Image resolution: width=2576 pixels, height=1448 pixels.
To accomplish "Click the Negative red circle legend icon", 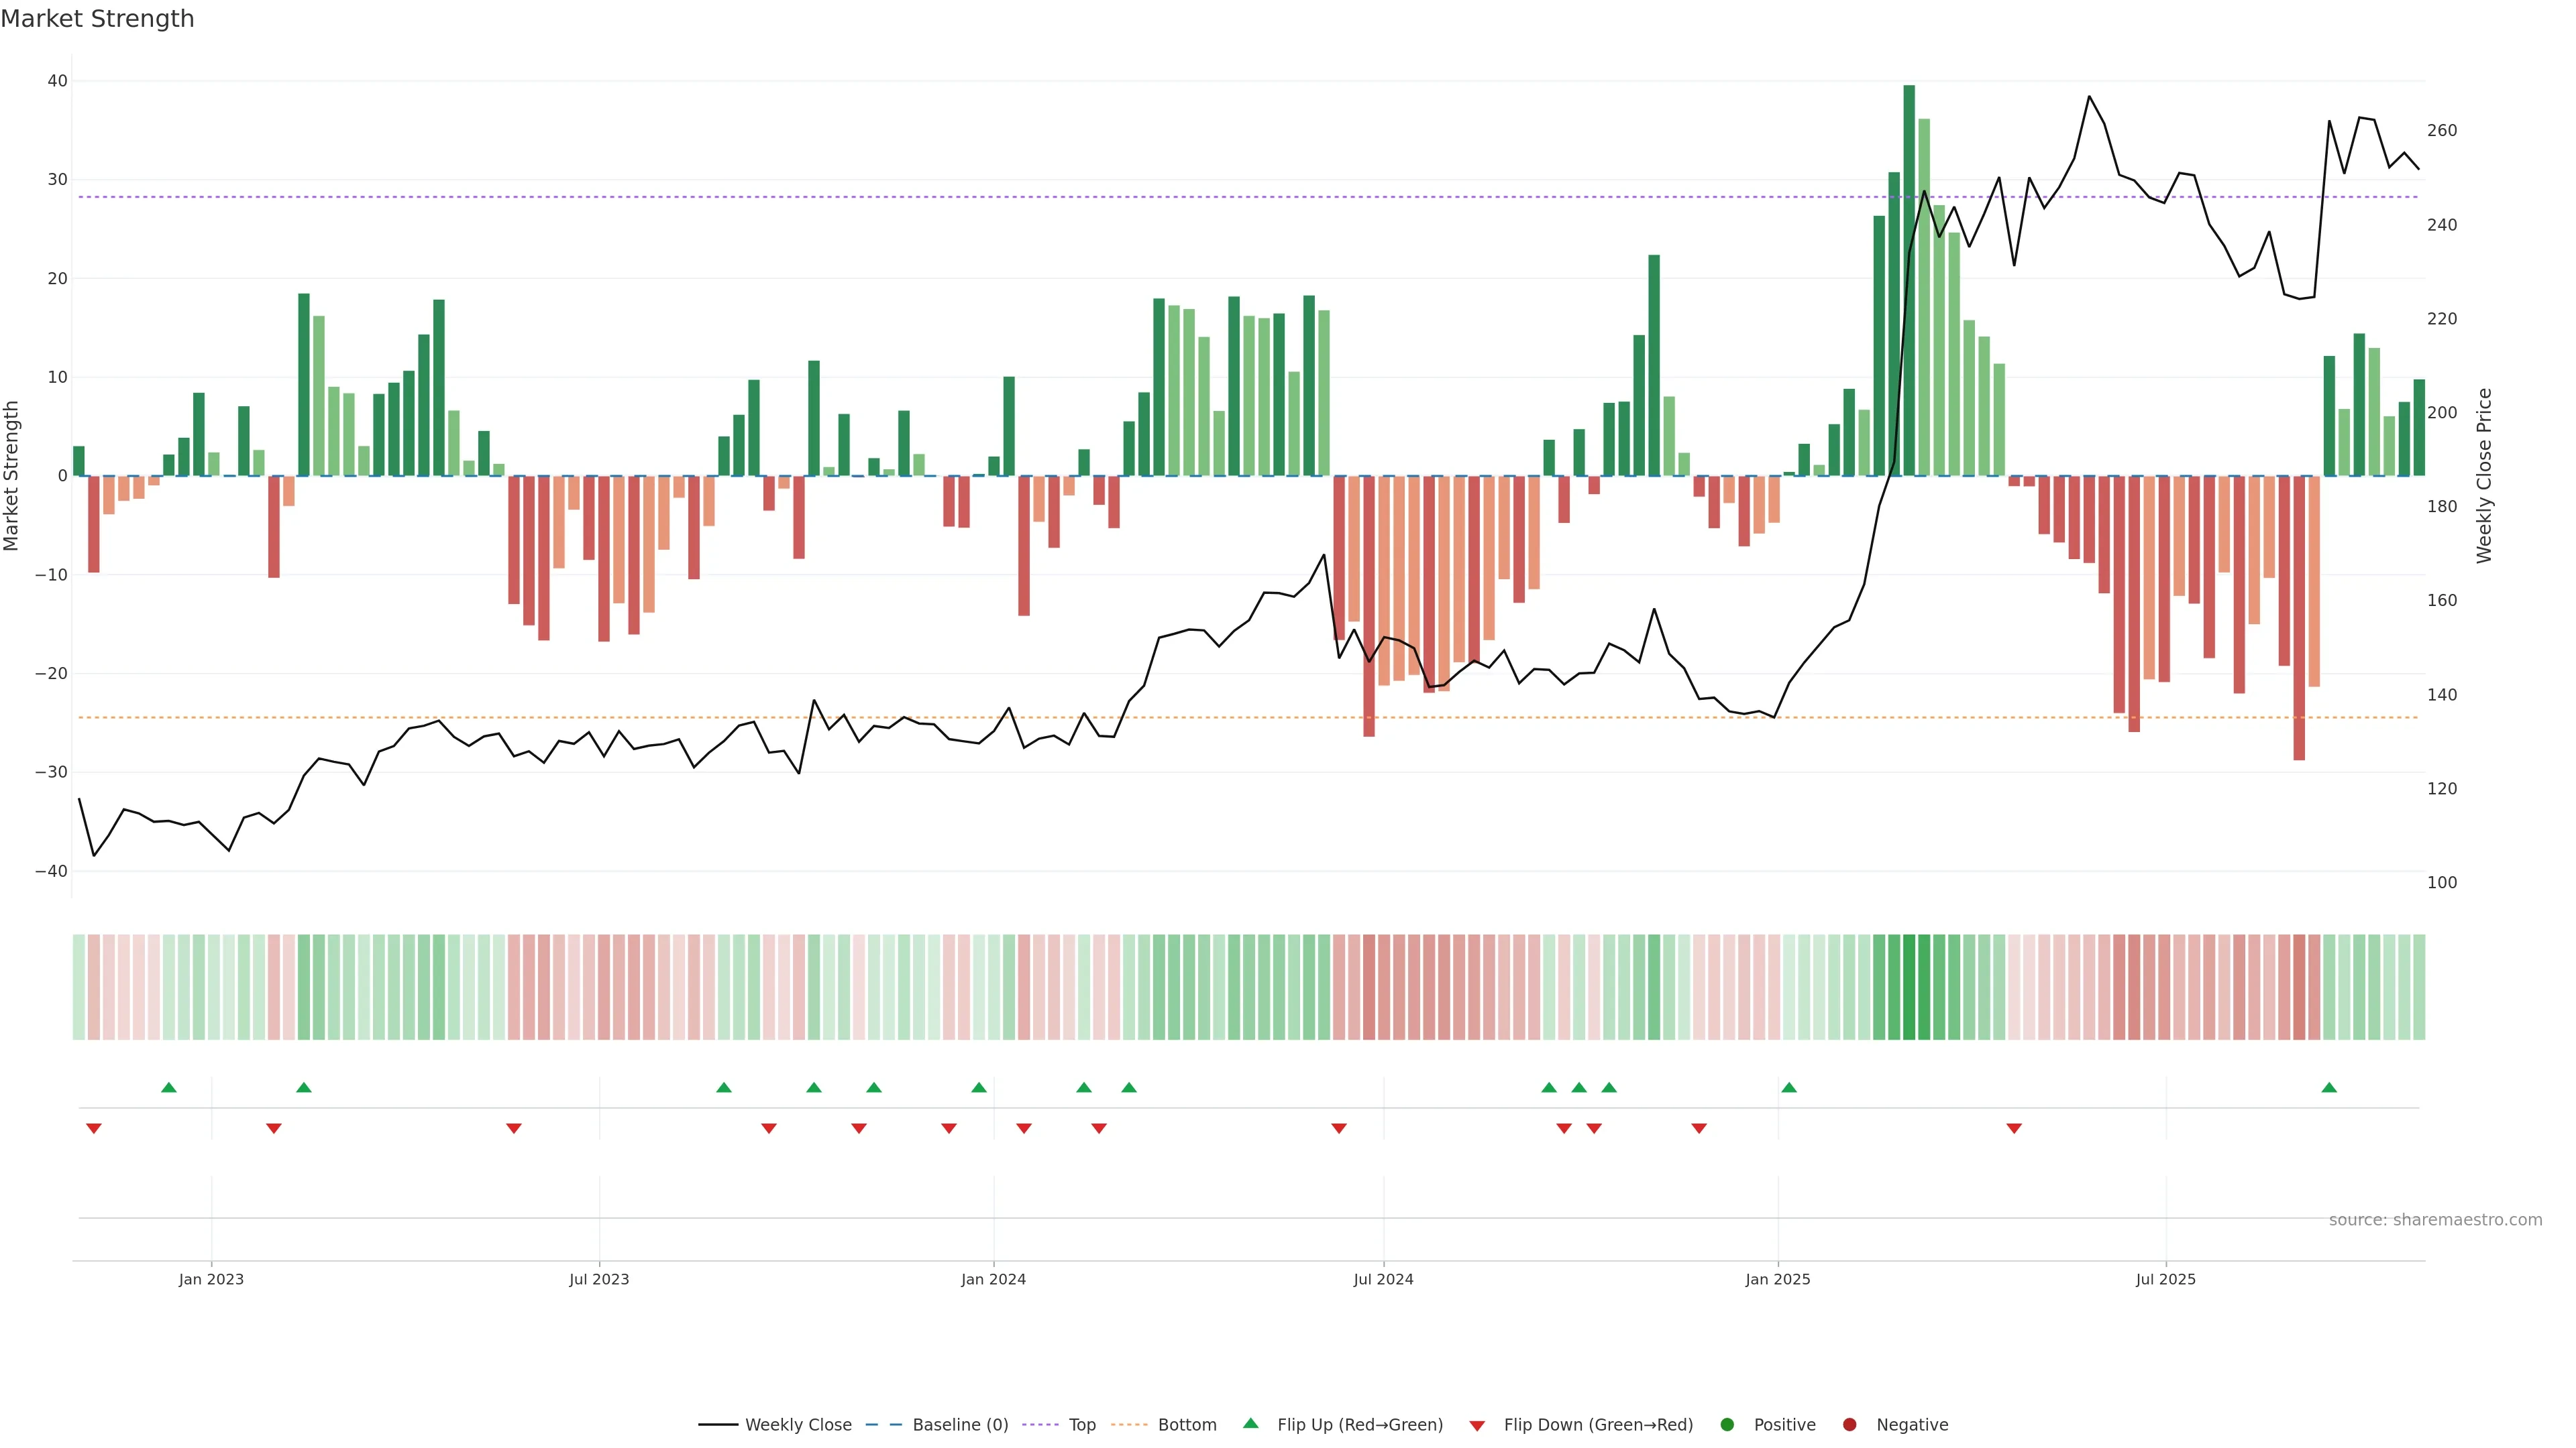I will click(x=1849, y=1424).
